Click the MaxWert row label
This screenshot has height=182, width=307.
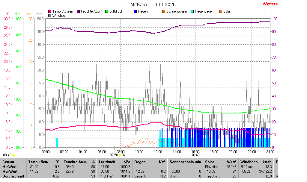(10, 172)
